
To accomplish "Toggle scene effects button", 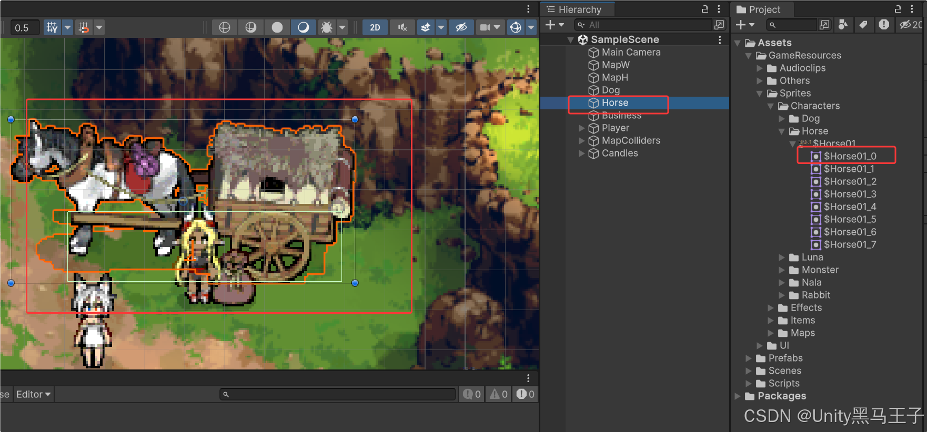I will click(426, 27).
